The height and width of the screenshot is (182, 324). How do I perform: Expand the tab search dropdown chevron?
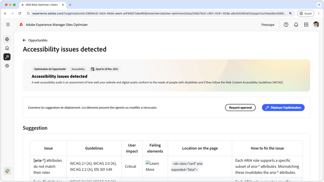coord(319,5)
